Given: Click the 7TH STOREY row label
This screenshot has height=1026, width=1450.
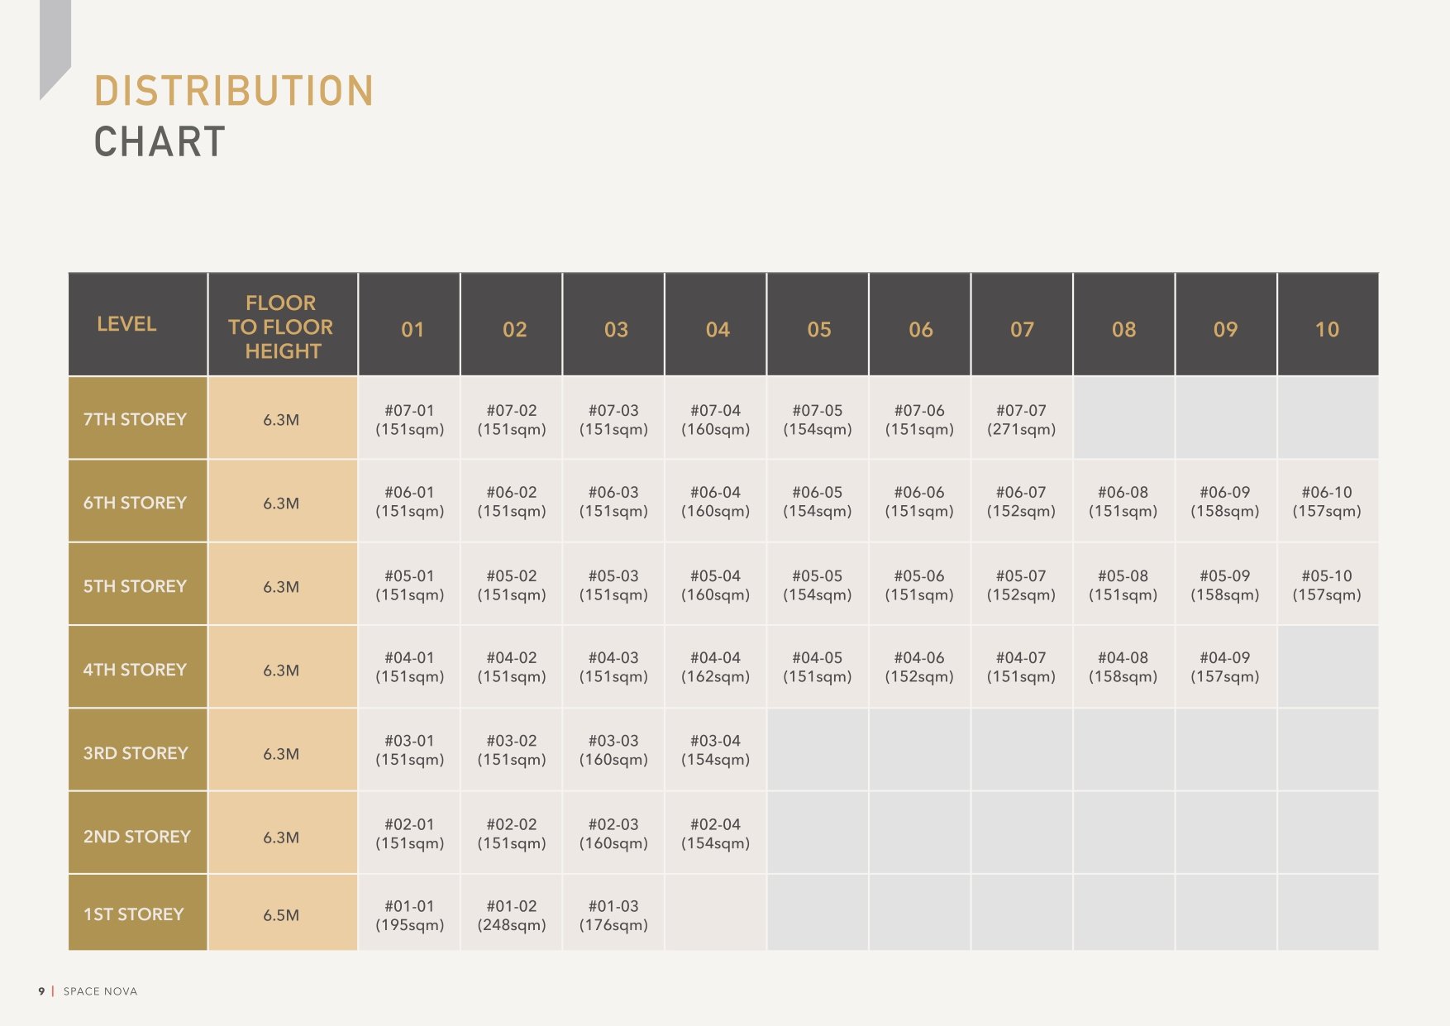Looking at the screenshot, I should pos(137,418).
